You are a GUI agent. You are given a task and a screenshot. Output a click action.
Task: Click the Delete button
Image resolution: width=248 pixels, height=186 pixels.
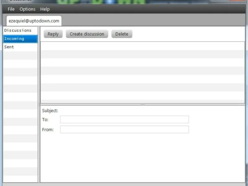(122, 34)
